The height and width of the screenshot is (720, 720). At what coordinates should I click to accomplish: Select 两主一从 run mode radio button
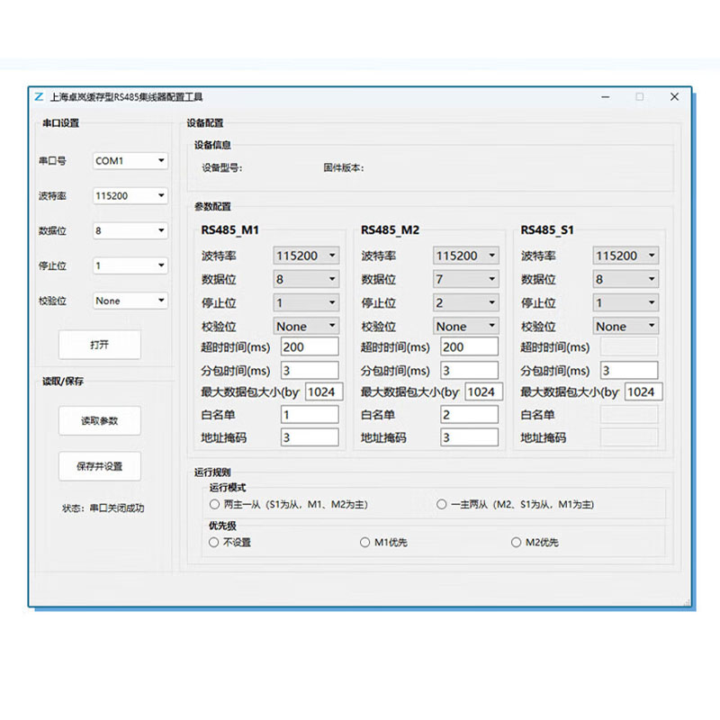tap(214, 505)
